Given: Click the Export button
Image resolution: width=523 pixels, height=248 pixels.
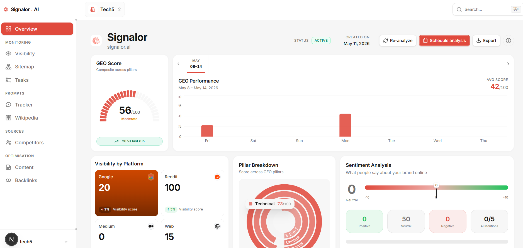Looking at the screenshot, I should pos(486,41).
